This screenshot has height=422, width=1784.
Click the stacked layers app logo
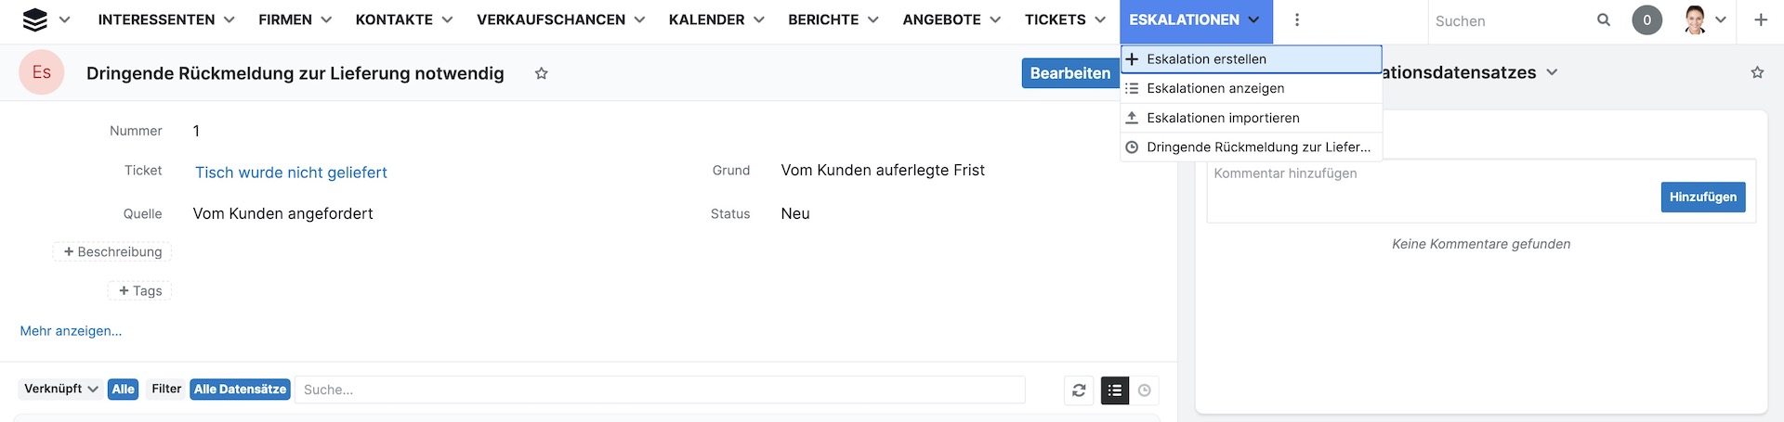(34, 19)
